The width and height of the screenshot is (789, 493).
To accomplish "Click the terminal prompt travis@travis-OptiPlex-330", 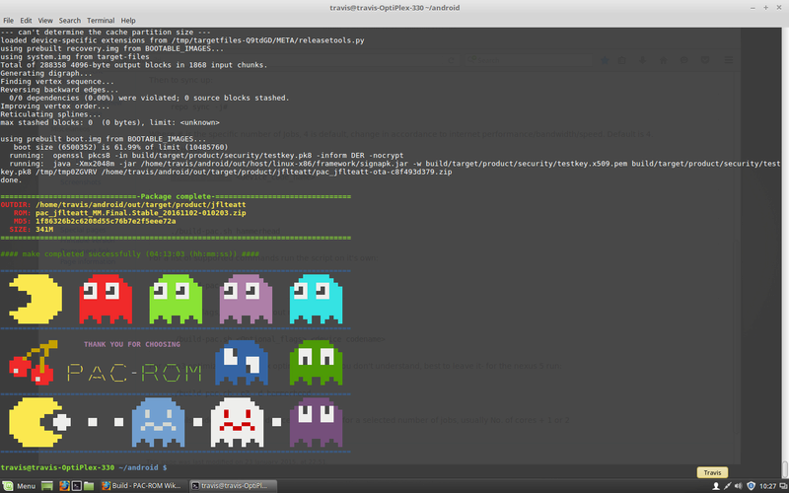I will [x=57, y=467].
